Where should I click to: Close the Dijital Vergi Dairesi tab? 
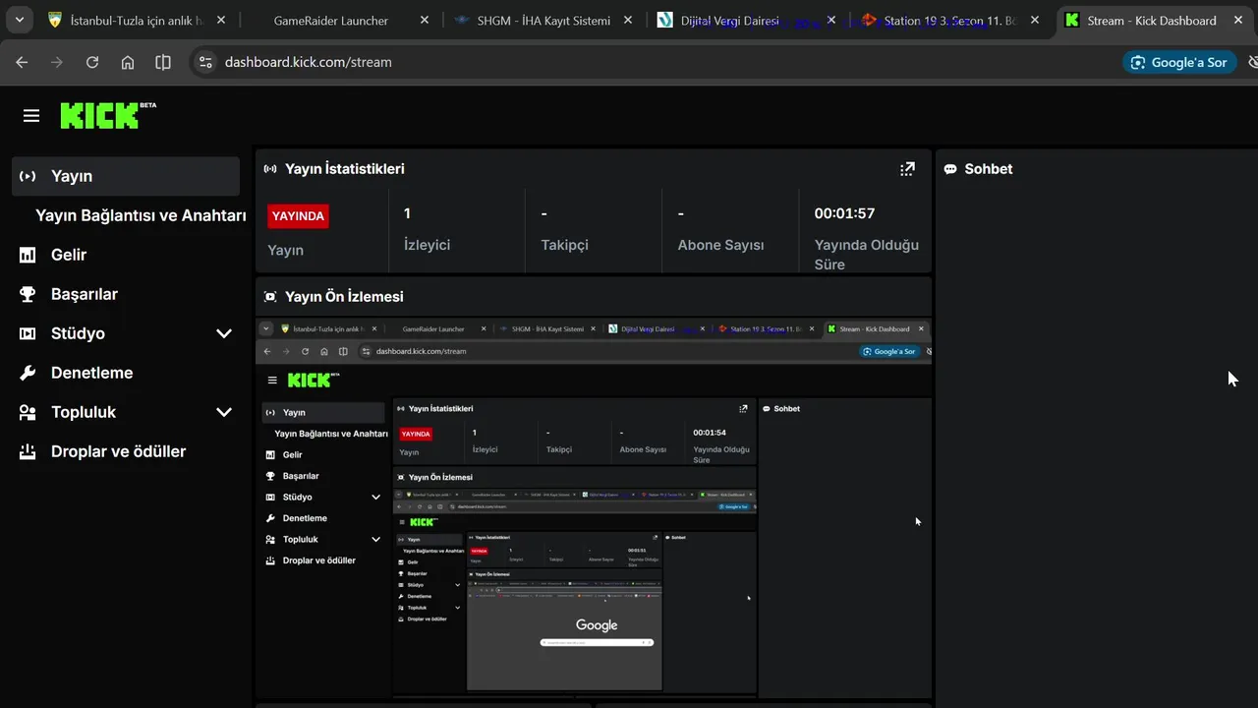(831, 20)
